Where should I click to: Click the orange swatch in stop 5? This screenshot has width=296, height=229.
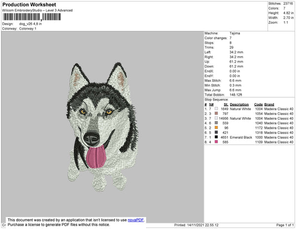216,128
